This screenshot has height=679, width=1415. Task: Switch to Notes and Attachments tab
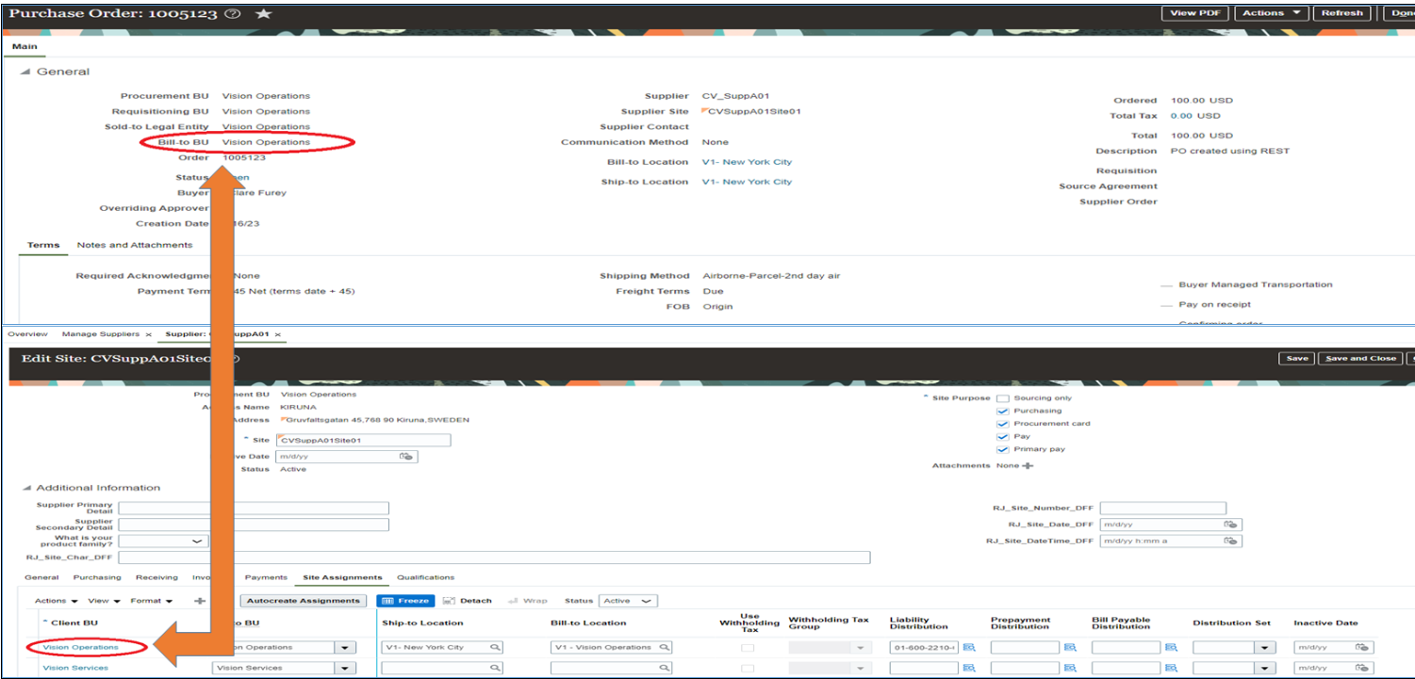pos(135,245)
